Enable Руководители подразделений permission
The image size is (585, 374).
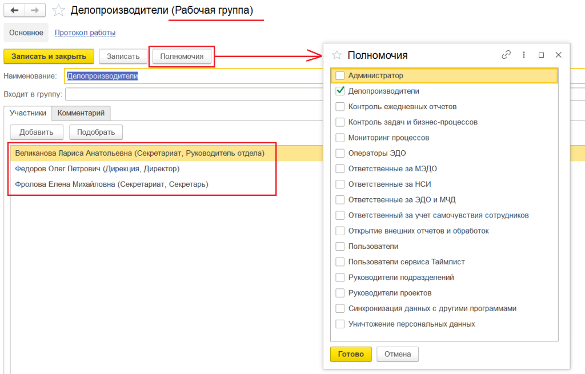click(340, 278)
